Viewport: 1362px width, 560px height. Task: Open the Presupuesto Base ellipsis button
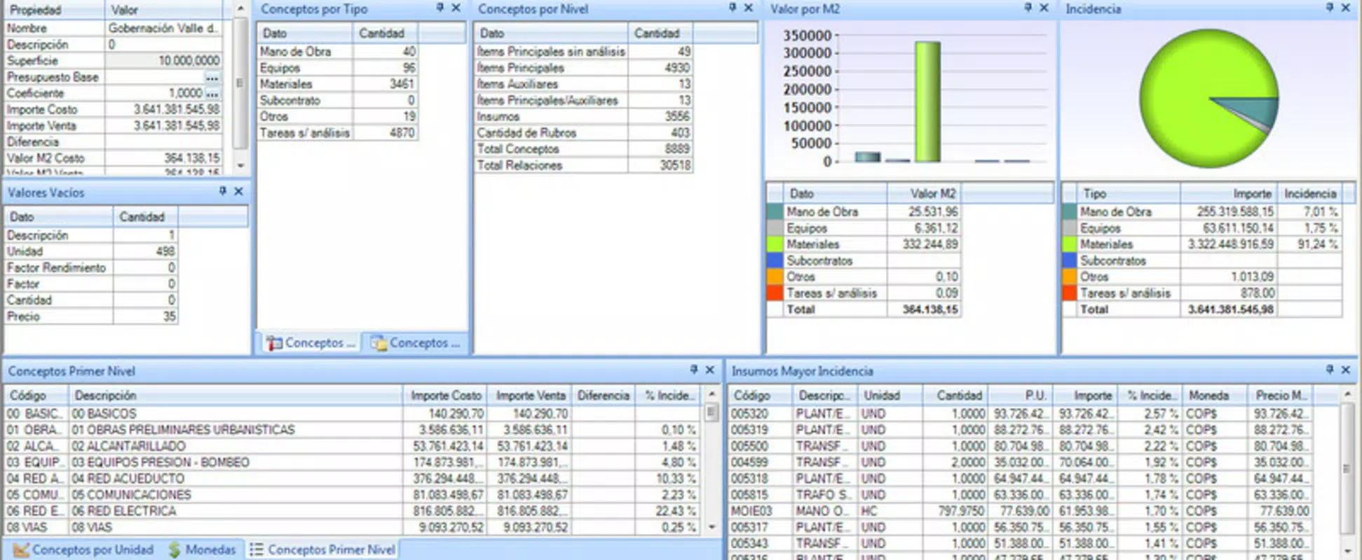tap(212, 77)
